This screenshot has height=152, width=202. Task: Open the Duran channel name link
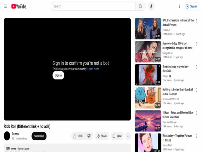15,134
